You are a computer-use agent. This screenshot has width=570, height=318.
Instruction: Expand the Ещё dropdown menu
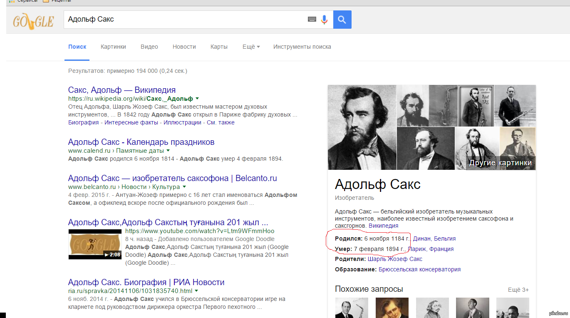point(251,47)
